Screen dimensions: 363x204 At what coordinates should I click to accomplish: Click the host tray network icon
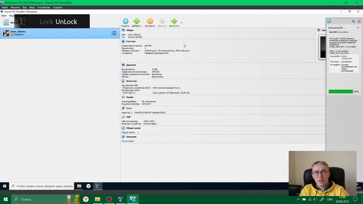tap(310, 199)
